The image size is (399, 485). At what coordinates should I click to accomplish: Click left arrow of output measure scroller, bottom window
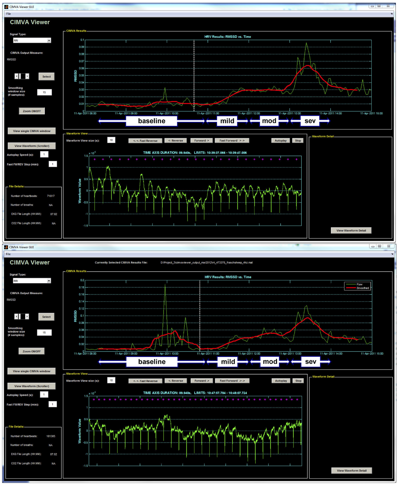tap(16, 317)
